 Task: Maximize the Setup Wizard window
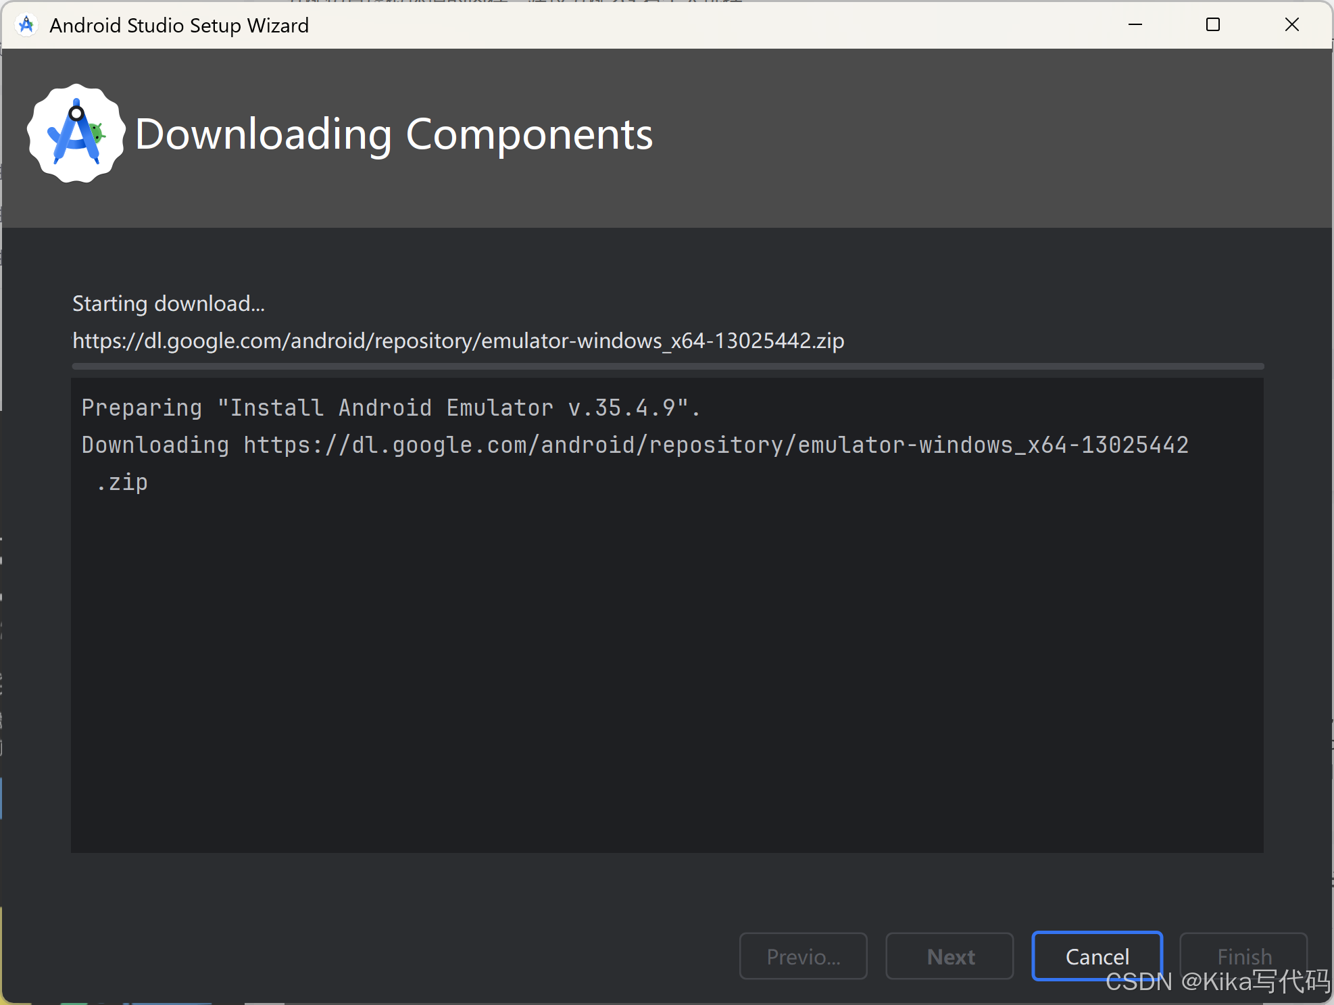coord(1213,25)
